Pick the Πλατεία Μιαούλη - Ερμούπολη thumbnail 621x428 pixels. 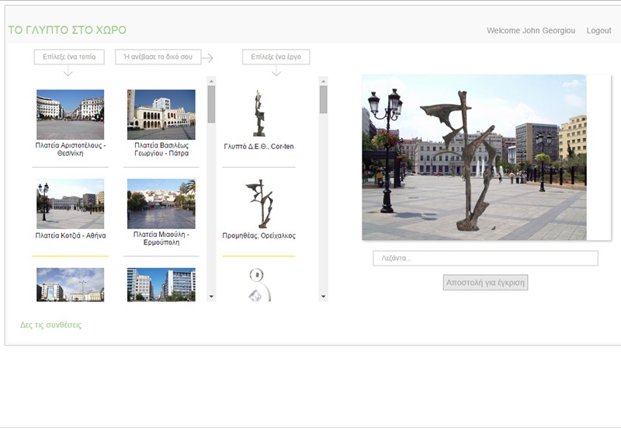tap(161, 204)
